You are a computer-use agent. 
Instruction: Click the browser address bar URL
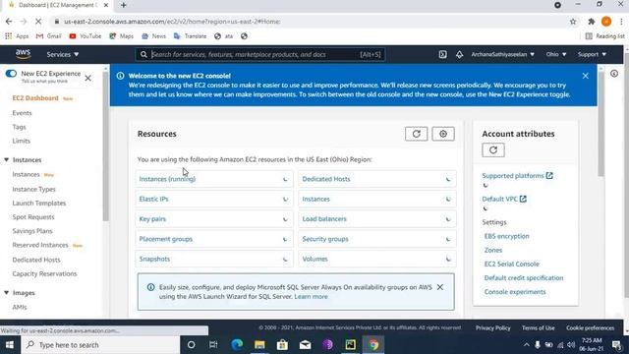172,22
